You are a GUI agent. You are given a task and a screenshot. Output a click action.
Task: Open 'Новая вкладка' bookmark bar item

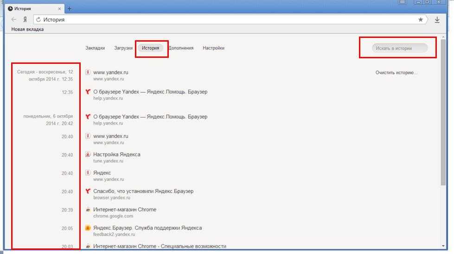pos(27,29)
